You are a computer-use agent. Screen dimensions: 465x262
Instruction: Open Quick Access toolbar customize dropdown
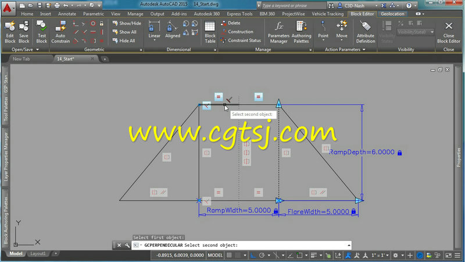(99, 5)
